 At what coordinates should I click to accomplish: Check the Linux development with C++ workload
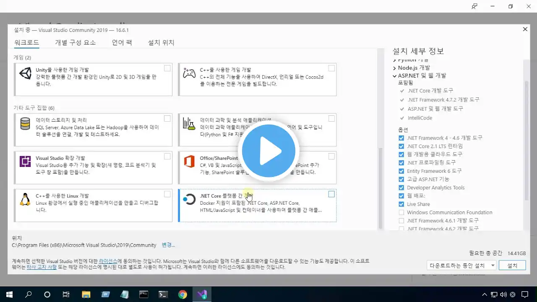point(167,194)
